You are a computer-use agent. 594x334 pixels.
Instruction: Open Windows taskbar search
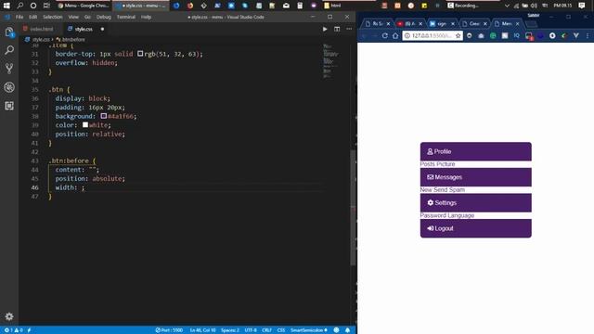pos(19,6)
